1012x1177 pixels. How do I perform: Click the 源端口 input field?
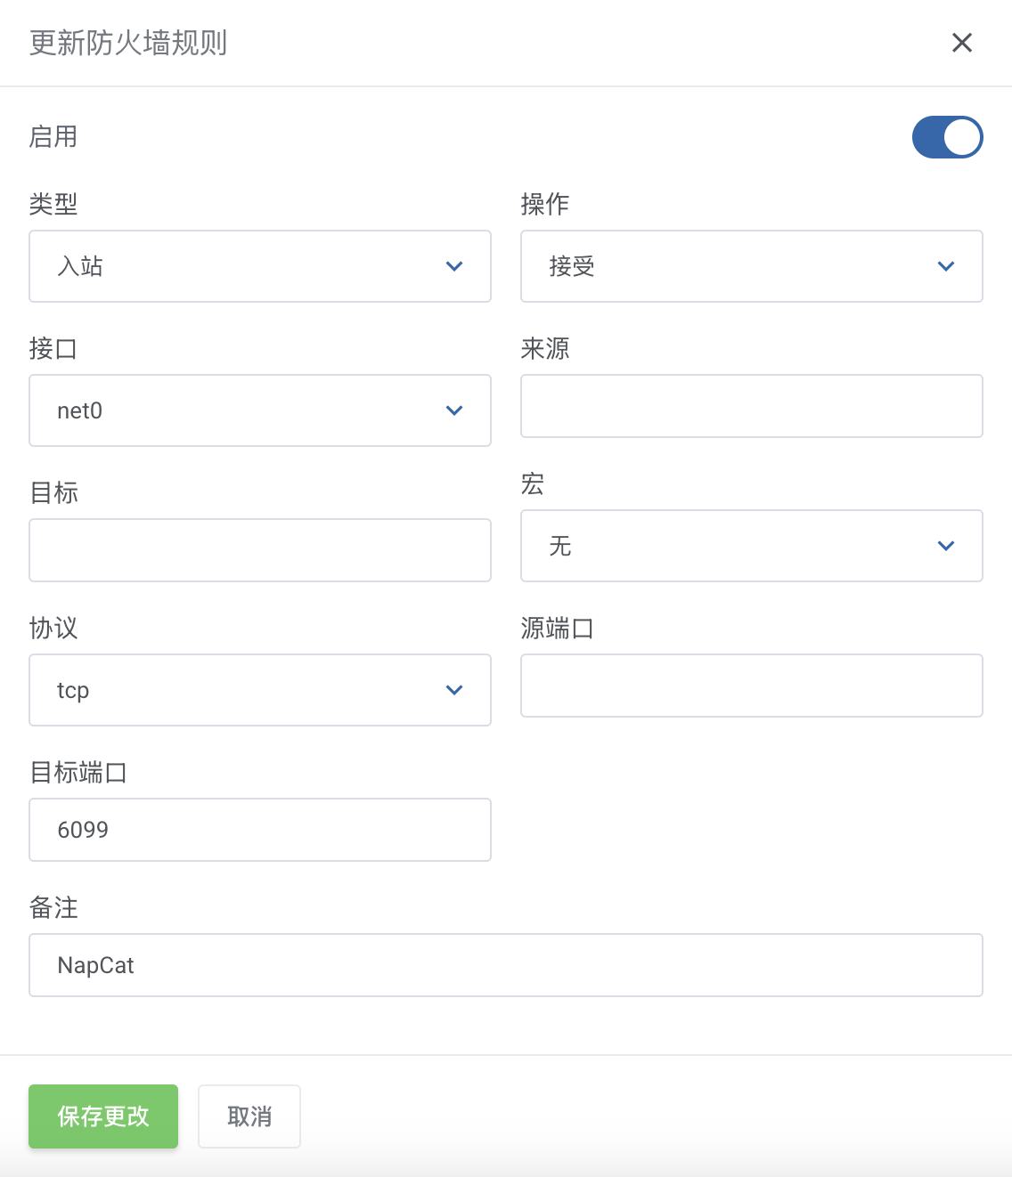click(752, 686)
